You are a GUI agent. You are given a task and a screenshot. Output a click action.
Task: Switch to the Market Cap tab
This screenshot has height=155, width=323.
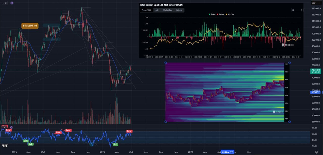[x=168, y=10]
